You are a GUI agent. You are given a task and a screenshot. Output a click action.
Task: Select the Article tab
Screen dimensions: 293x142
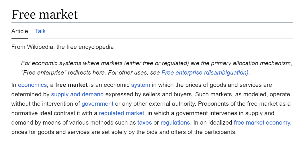click(x=20, y=31)
